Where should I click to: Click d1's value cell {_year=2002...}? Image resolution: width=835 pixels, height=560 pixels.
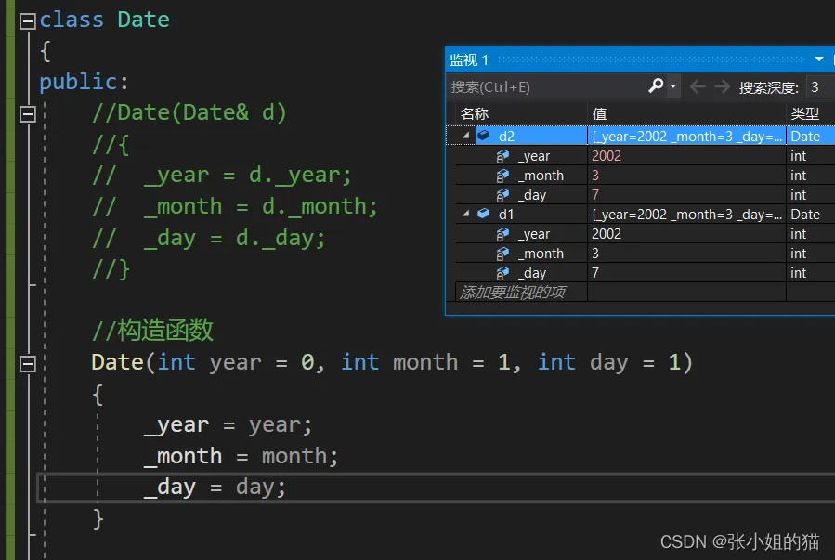[686, 214]
